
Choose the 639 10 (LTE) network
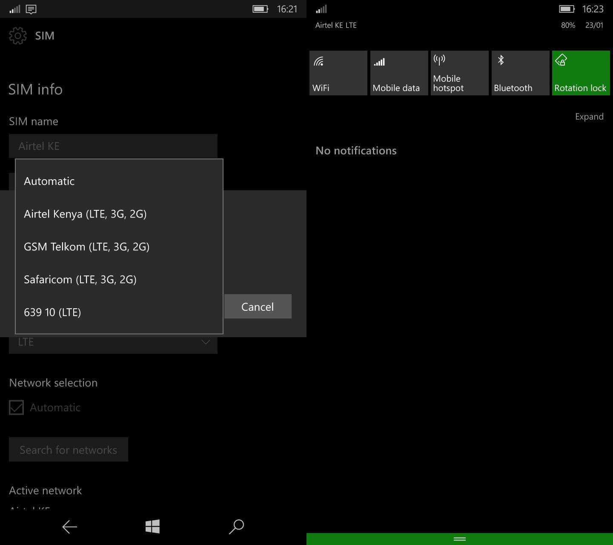point(119,312)
